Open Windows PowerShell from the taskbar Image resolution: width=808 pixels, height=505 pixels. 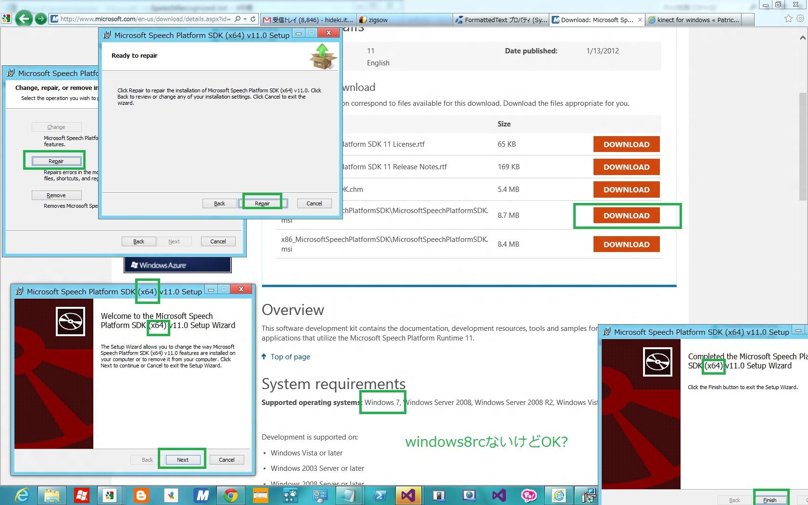point(379,495)
